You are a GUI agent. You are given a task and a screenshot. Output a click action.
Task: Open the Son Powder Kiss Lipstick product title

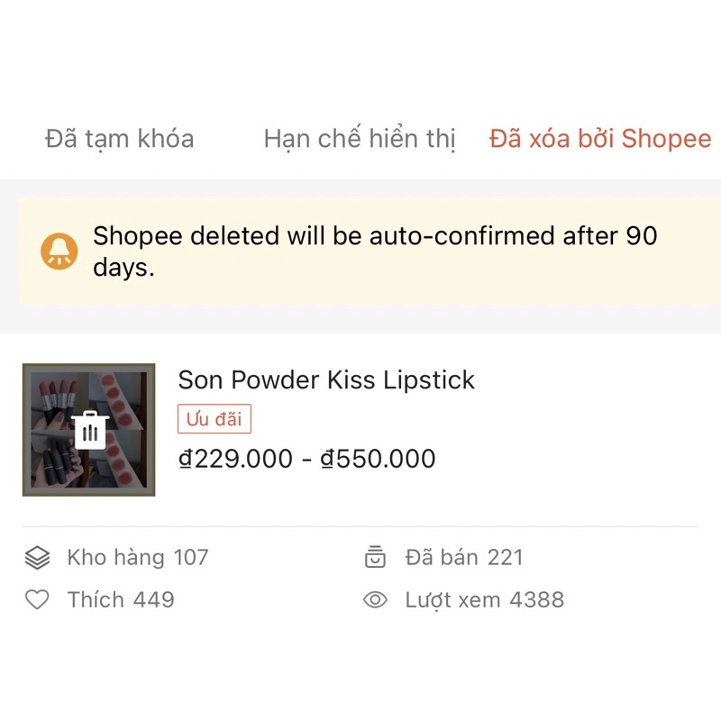tap(326, 380)
